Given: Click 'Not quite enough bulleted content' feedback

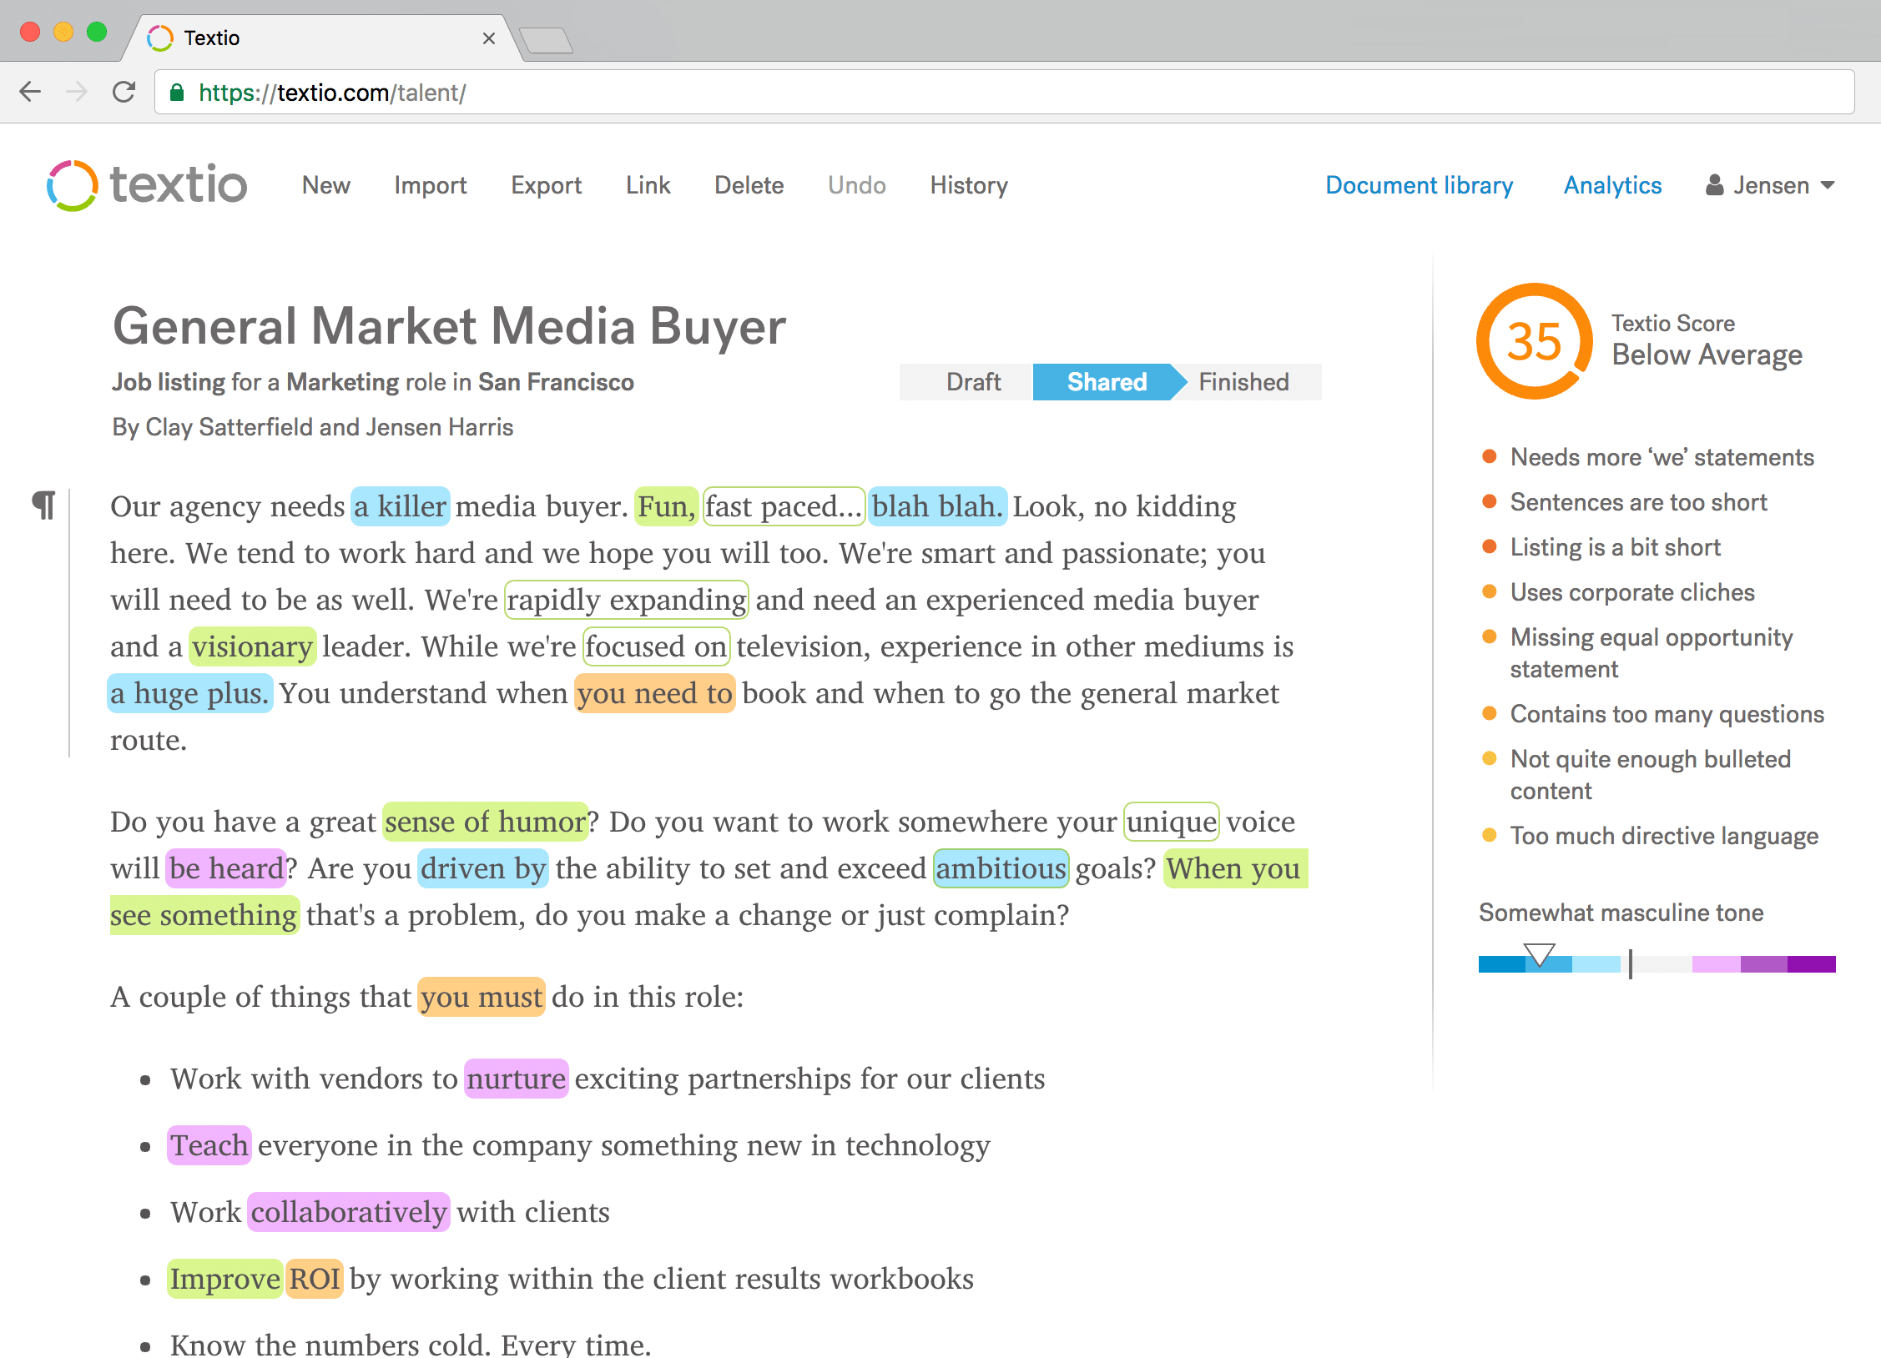Looking at the screenshot, I should pyautogui.click(x=1651, y=775).
